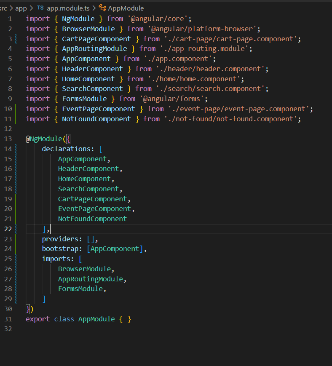
Task: Click HomeComponent in declarations array
Action: tap(84, 179)
